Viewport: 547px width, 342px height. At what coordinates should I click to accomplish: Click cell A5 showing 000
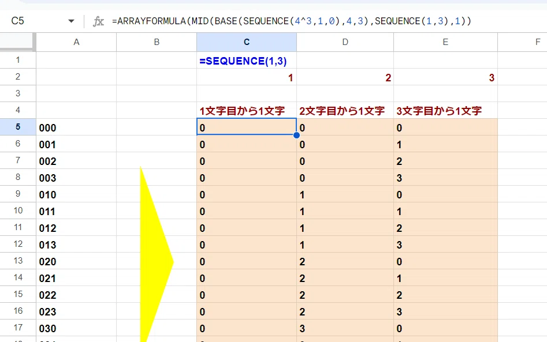coord(76,127)
